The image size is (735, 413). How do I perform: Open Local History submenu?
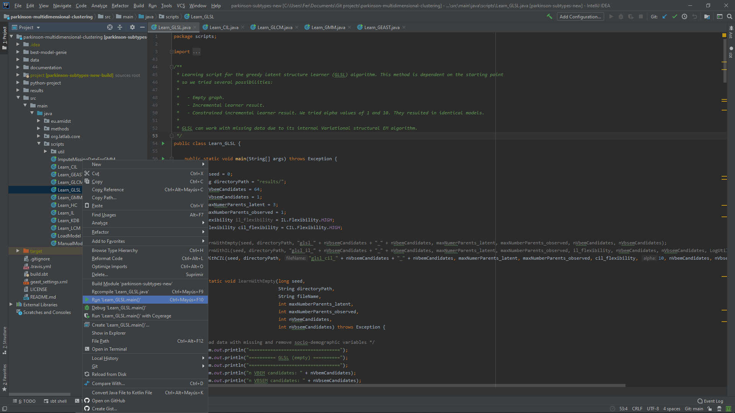click(145, 358)
